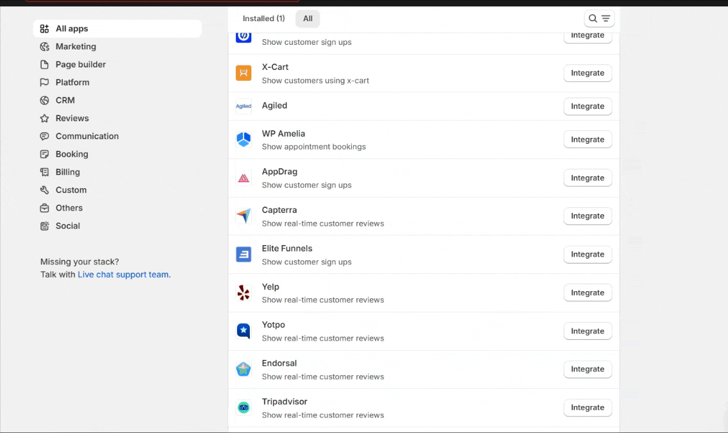This screenshot has height=433, width=728.
Task: Open the Live chat support team link
Action: pos(124,275)
